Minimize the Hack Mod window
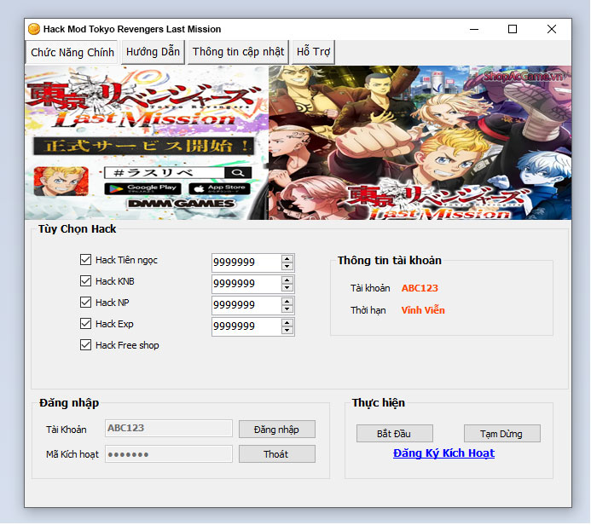 point(474,29)
